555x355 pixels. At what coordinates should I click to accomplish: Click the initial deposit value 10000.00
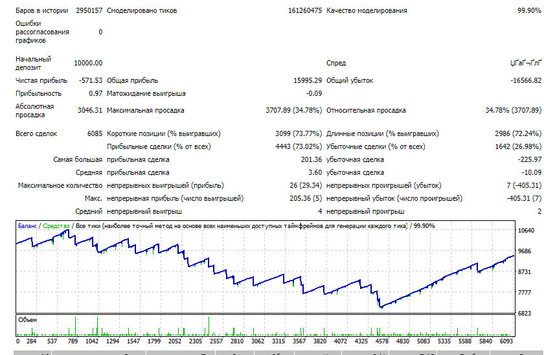click(x=88, y=63)
